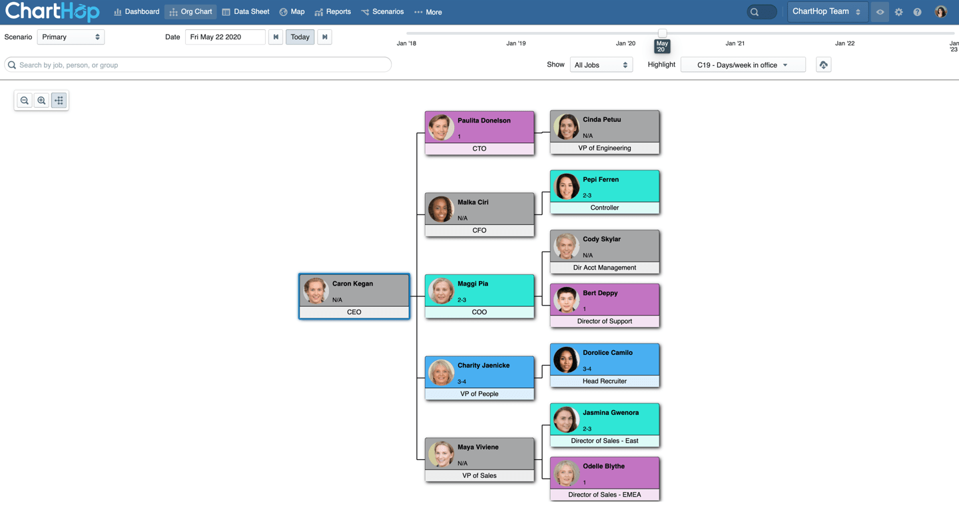
Task: Click the zoom out magnifier icon
Action: [x=25, y=101]
